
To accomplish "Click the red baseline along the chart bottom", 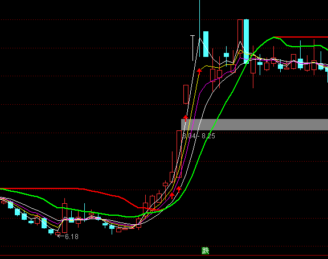I will click(x=164, y=255).
